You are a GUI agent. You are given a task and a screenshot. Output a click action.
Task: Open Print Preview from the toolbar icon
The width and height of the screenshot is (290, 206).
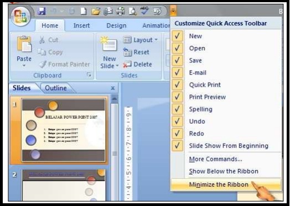(x=133, y=12)
